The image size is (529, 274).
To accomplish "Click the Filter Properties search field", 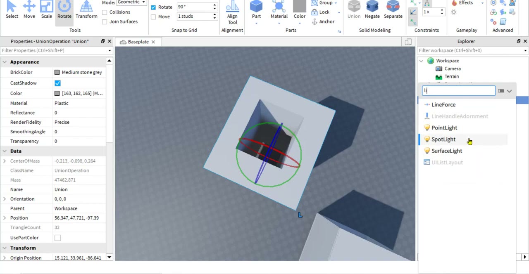I will pyautogui.click(x=54, y=50).
